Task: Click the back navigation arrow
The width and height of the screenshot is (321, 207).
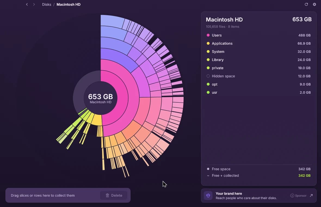Action: (27, 4)
